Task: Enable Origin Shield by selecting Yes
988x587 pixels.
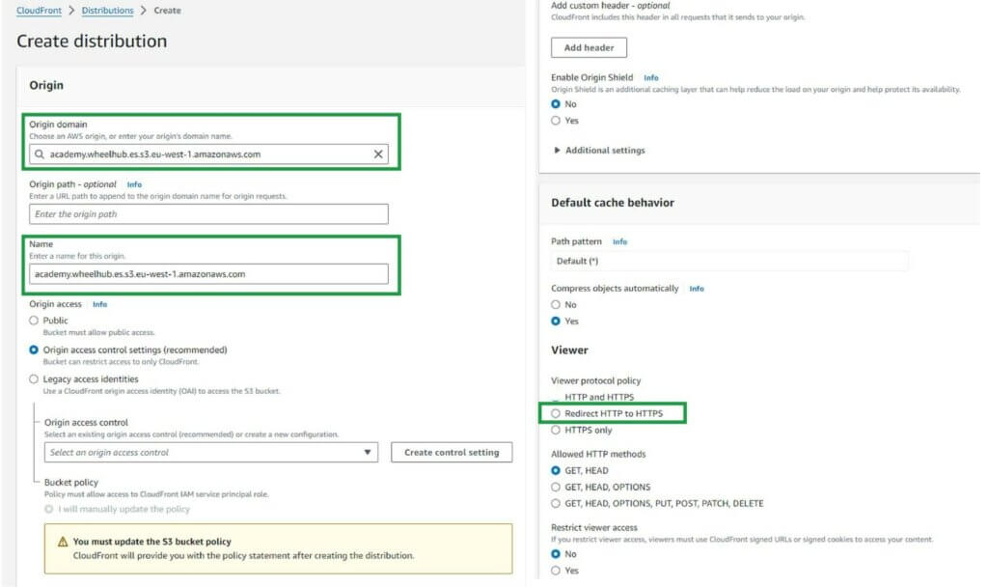Action: [x=556, y=121]
